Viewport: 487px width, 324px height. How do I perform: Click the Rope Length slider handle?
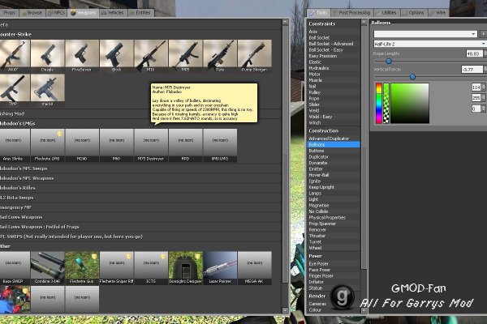point(389,62)
